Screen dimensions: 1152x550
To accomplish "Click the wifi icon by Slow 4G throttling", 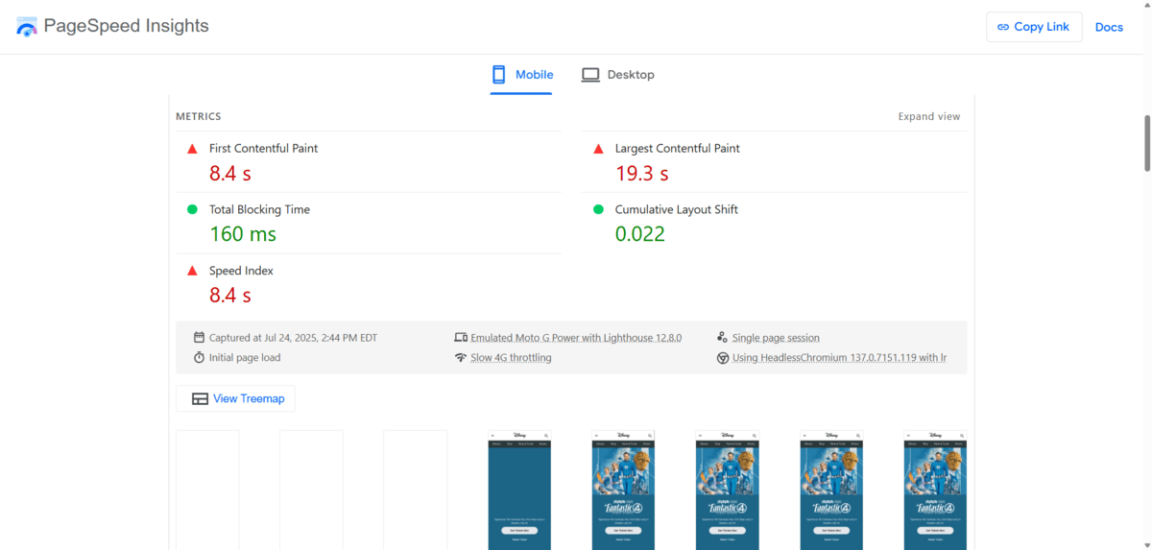I will pyautogui.click(x=461, y=357).
